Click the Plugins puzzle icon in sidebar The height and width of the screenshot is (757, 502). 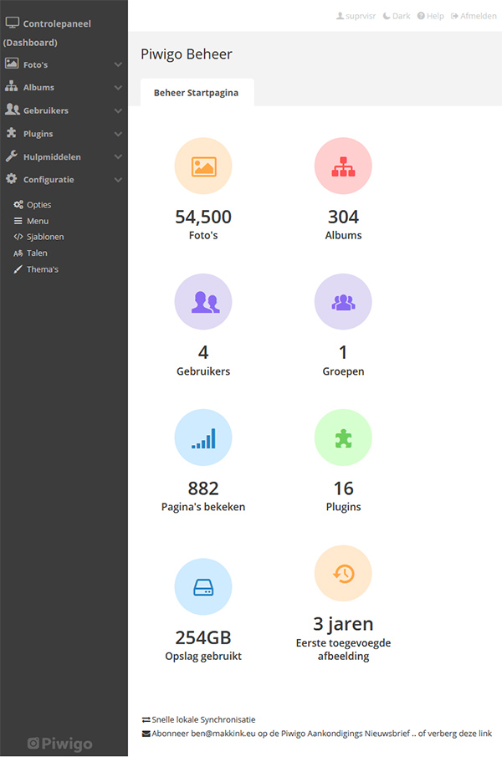click(x=12, y=133)
